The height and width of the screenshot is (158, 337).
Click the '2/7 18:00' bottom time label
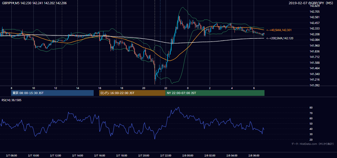[122, 156]
